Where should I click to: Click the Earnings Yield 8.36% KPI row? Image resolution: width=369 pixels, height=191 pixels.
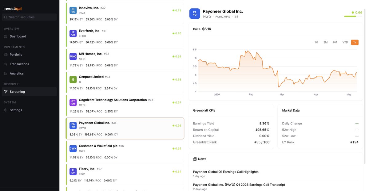point(231,124)
